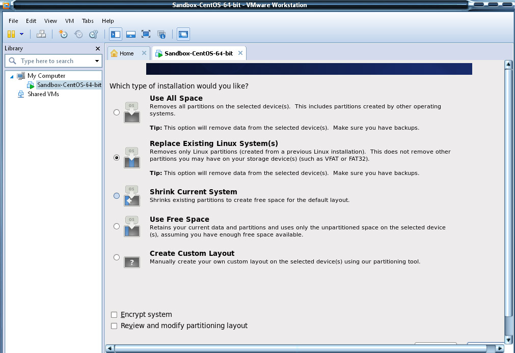Select Replace Existing Linux System(s) radio button
This screenshot has width=515, height=353.
(117, 158)
